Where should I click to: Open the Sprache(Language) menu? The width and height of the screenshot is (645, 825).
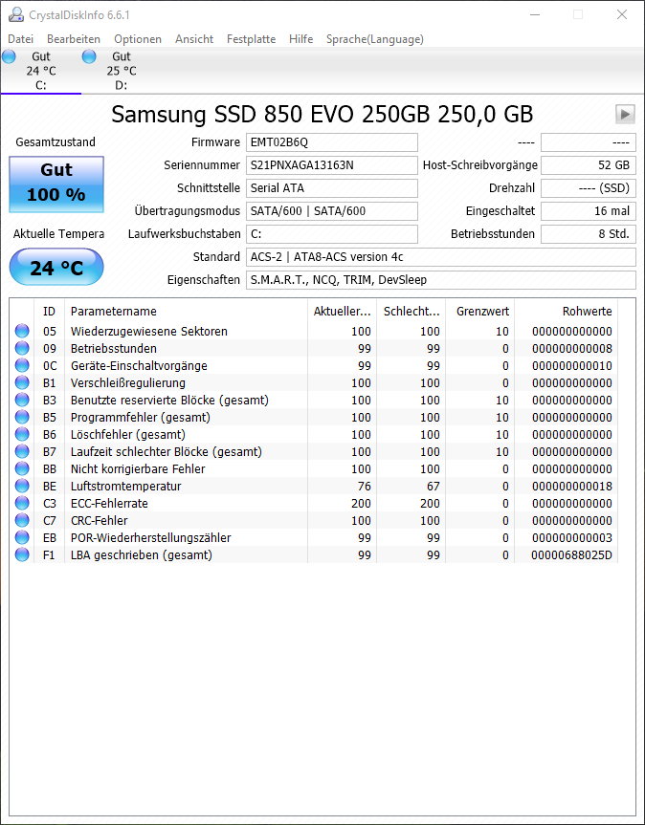pos(375,39)
